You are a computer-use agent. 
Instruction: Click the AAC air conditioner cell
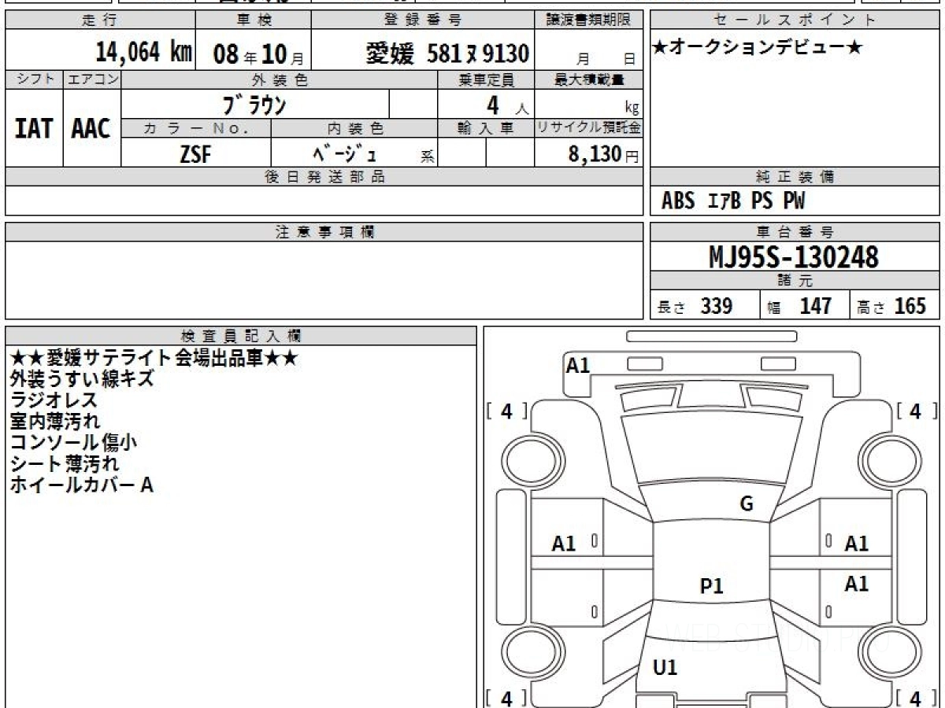pos(91,129)
